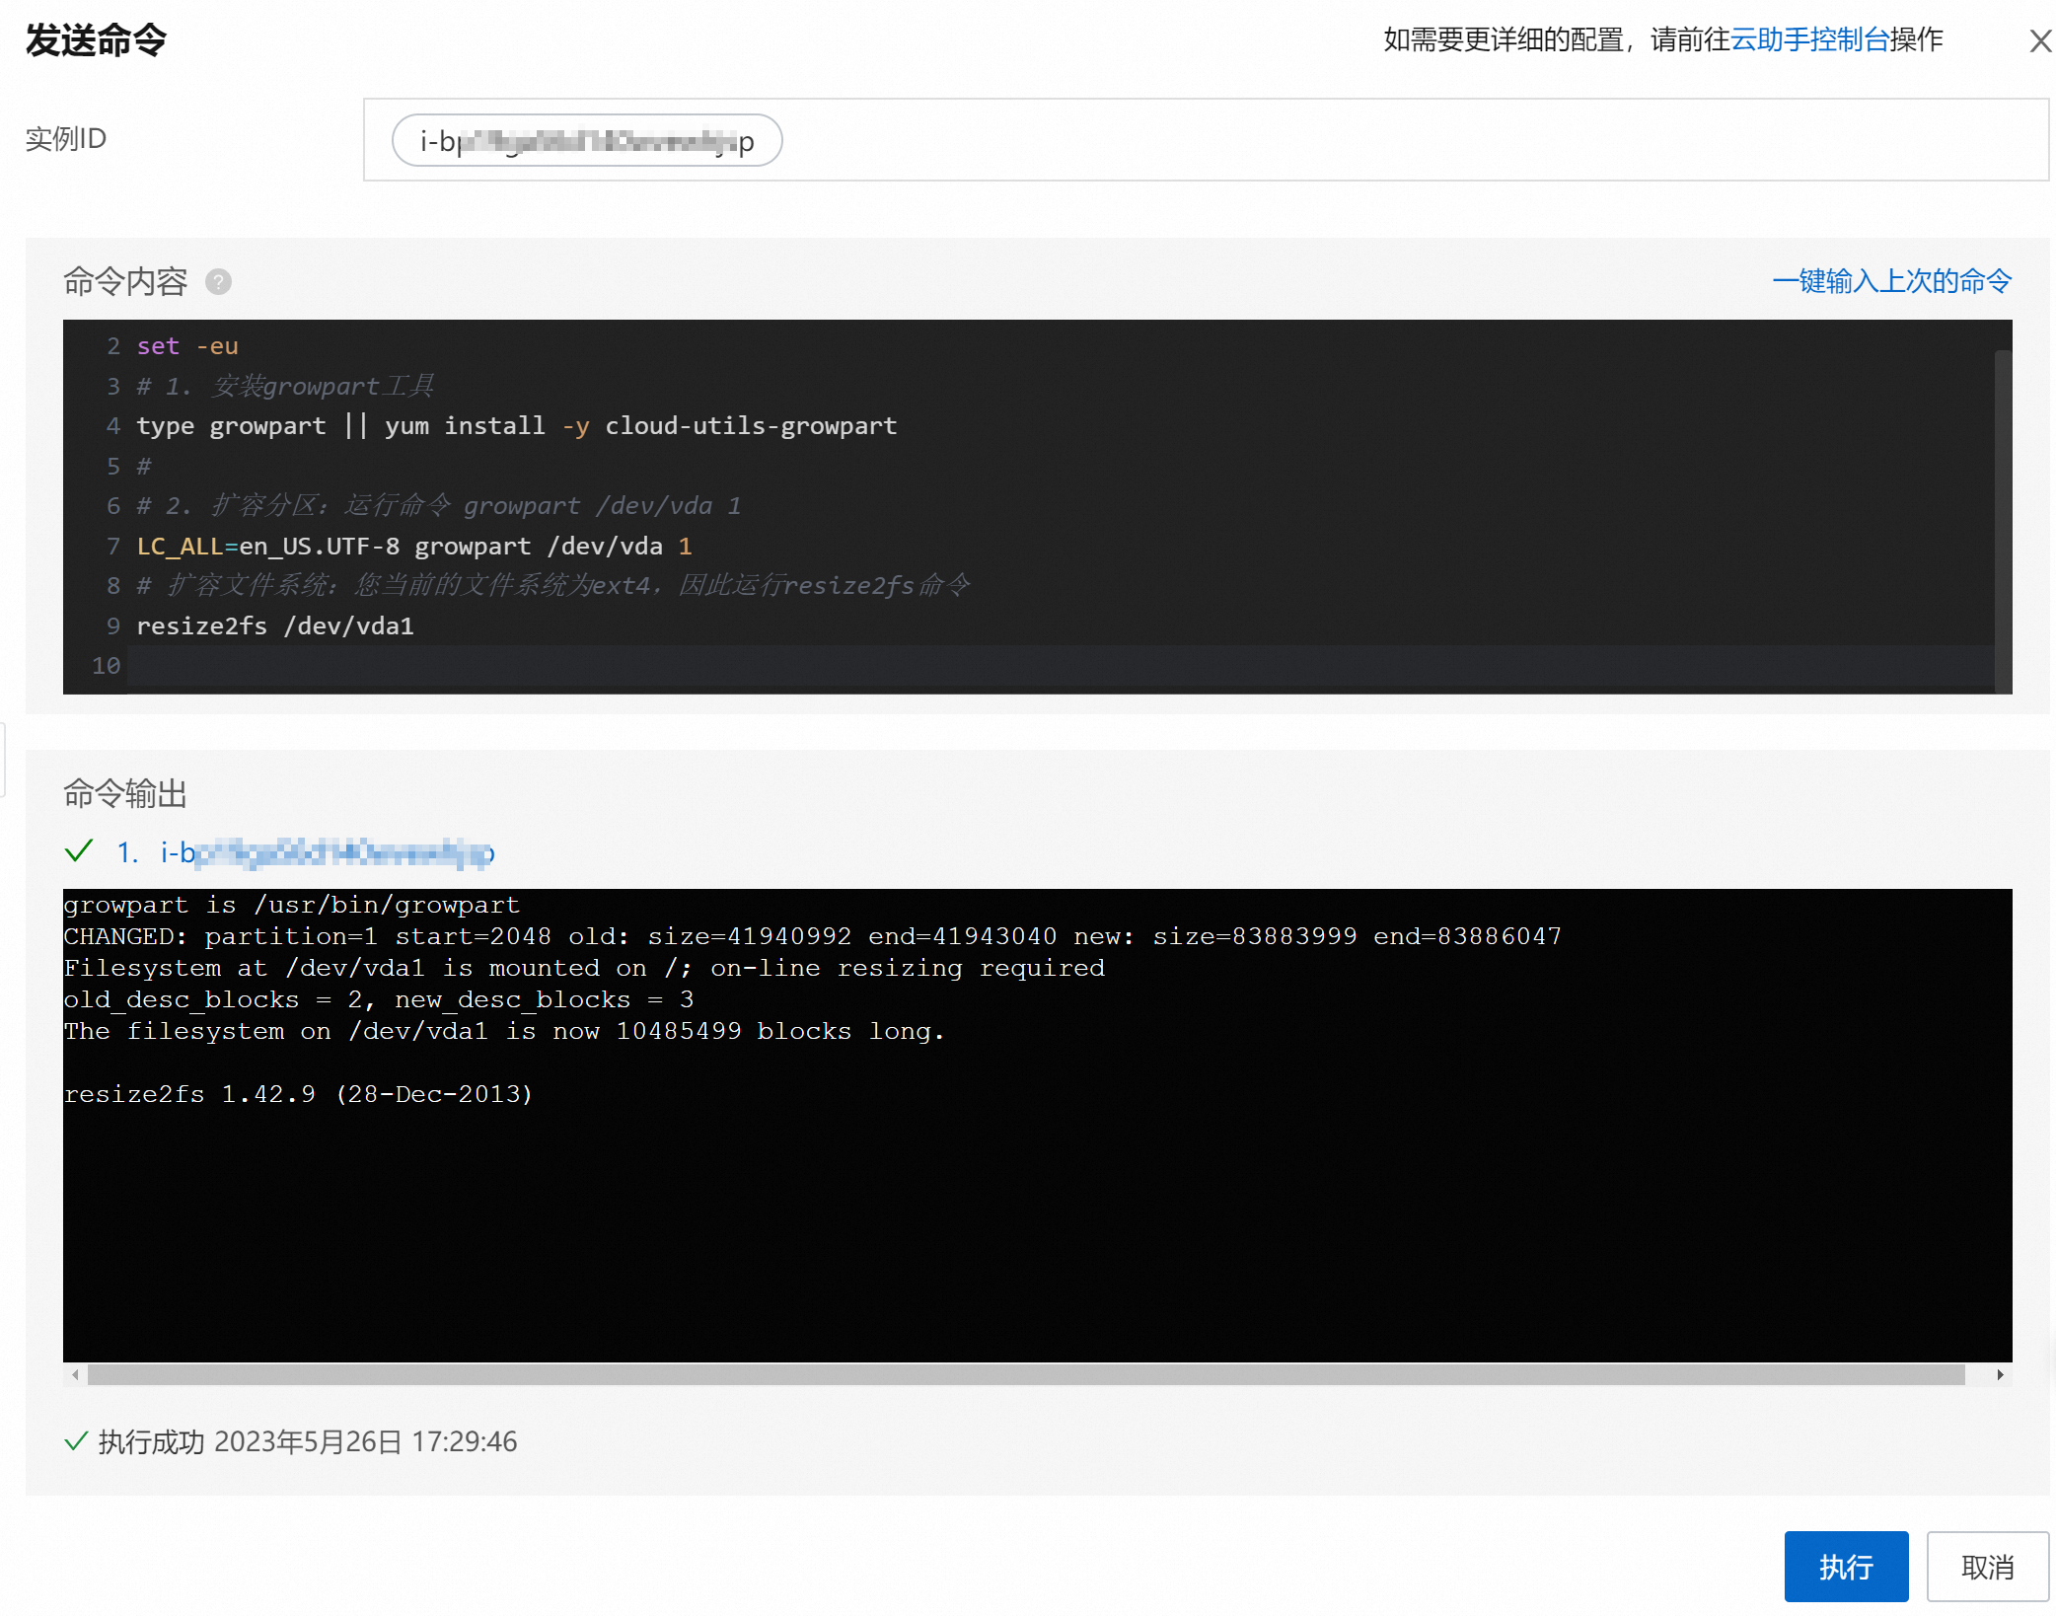Click the CHANGED: partition output line
This screenshot has height=1616, width=2056.
coord(811,936)
